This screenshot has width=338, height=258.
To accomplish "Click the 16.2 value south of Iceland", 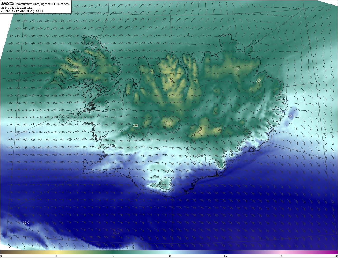I will [116, 233].
